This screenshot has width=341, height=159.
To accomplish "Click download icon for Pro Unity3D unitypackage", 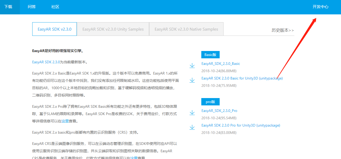I will [x=192, y=127].
